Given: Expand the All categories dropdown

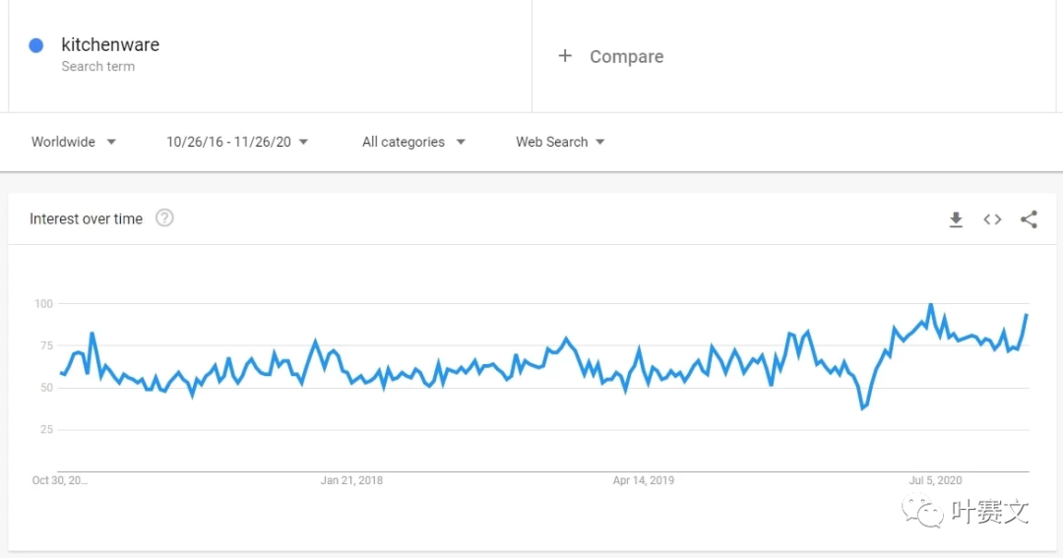Looking at the screenshot, I should click(413, 142).
